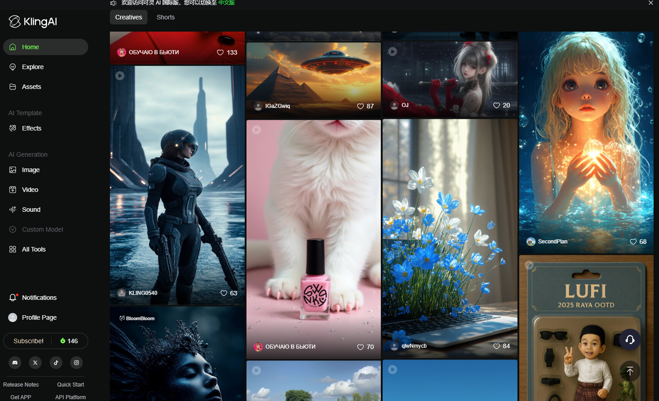Open the Video generation tool

tap(46, 190)
